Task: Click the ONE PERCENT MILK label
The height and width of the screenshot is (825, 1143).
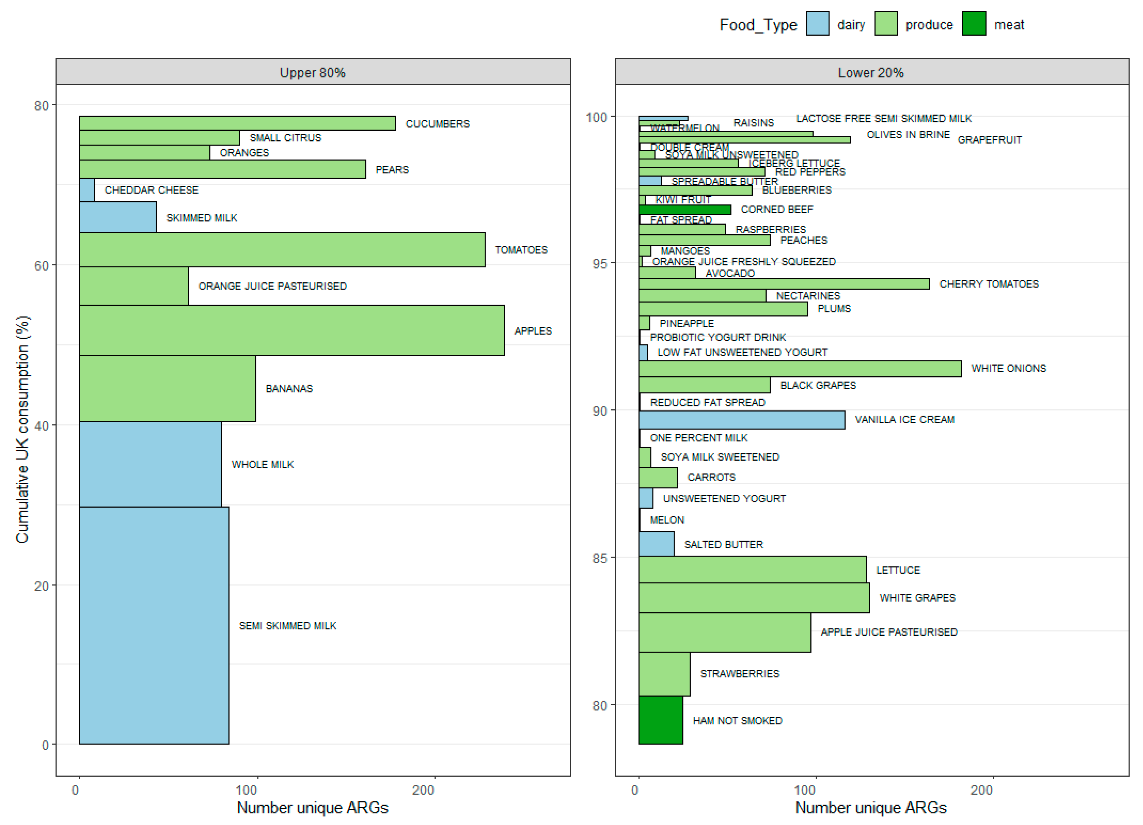Action: (698, 438)
